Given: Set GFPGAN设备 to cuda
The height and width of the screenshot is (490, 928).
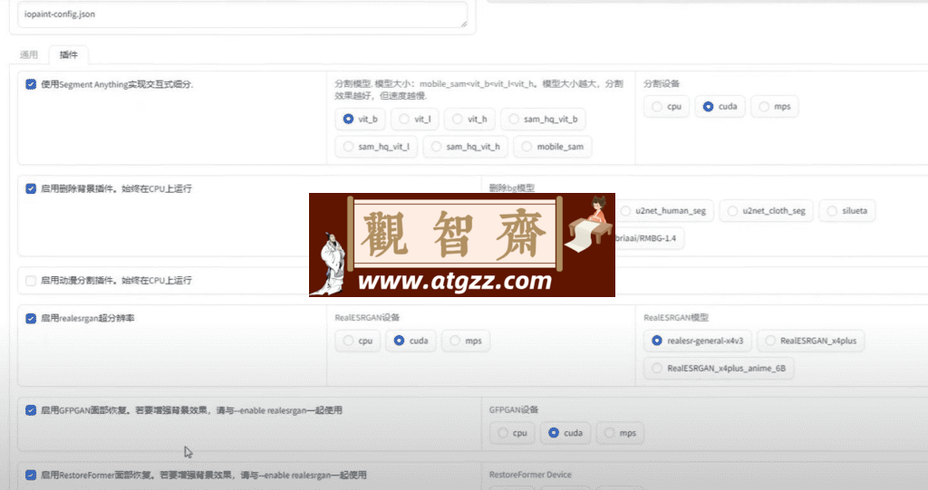Looking at the screenshot, I should click(565, 433).
